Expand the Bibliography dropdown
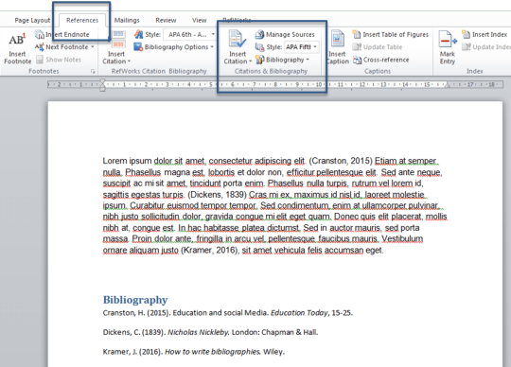 click(282, 60)
